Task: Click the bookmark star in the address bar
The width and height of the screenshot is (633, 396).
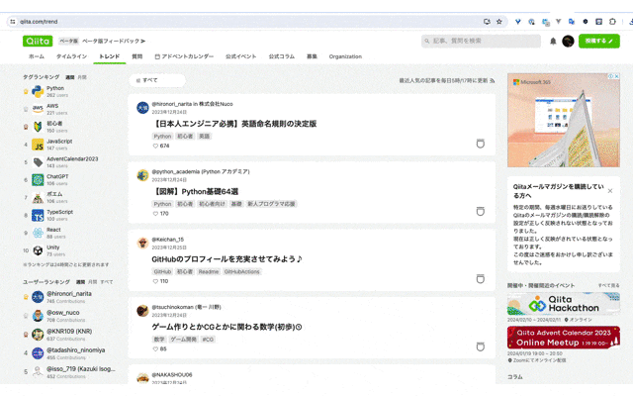Action: [498, 22]
